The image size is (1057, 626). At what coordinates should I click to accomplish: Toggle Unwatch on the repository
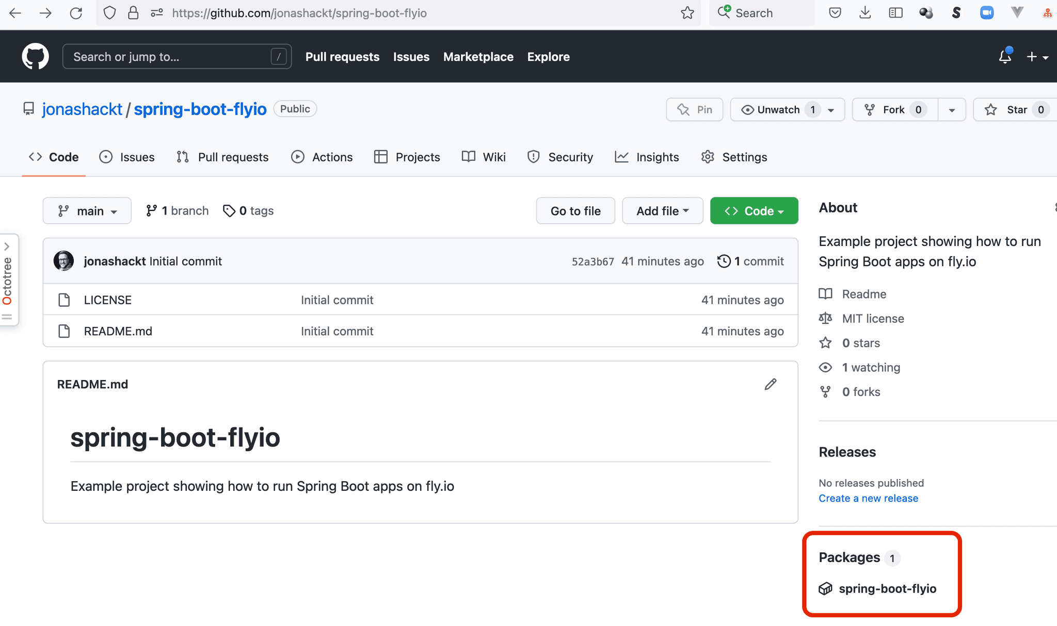click(778, 110)
